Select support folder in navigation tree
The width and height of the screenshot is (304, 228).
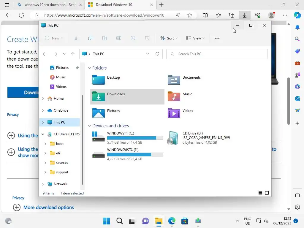click(62, 172)
